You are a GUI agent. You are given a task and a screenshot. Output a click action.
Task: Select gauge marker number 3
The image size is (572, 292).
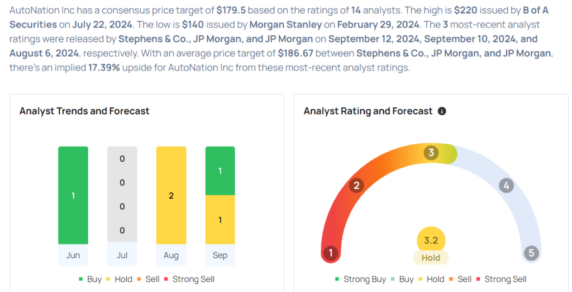431,153
